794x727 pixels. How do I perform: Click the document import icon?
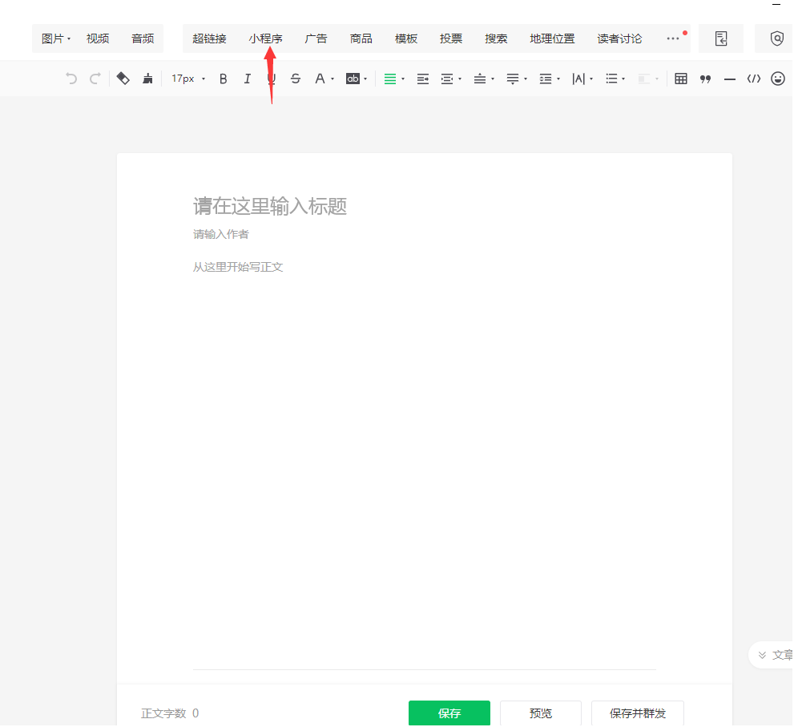coord(721,38)
